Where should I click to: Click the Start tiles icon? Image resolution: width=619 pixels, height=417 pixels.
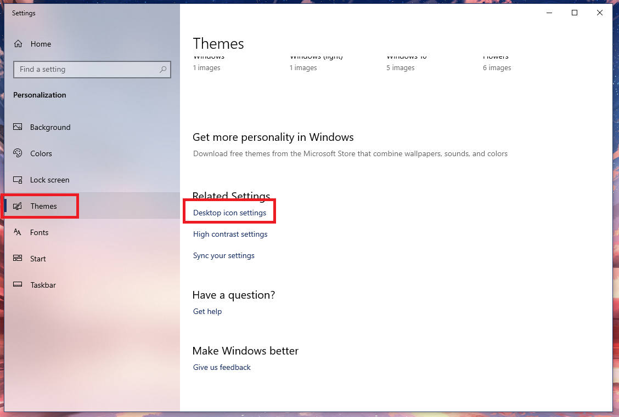tap(18, 258)
